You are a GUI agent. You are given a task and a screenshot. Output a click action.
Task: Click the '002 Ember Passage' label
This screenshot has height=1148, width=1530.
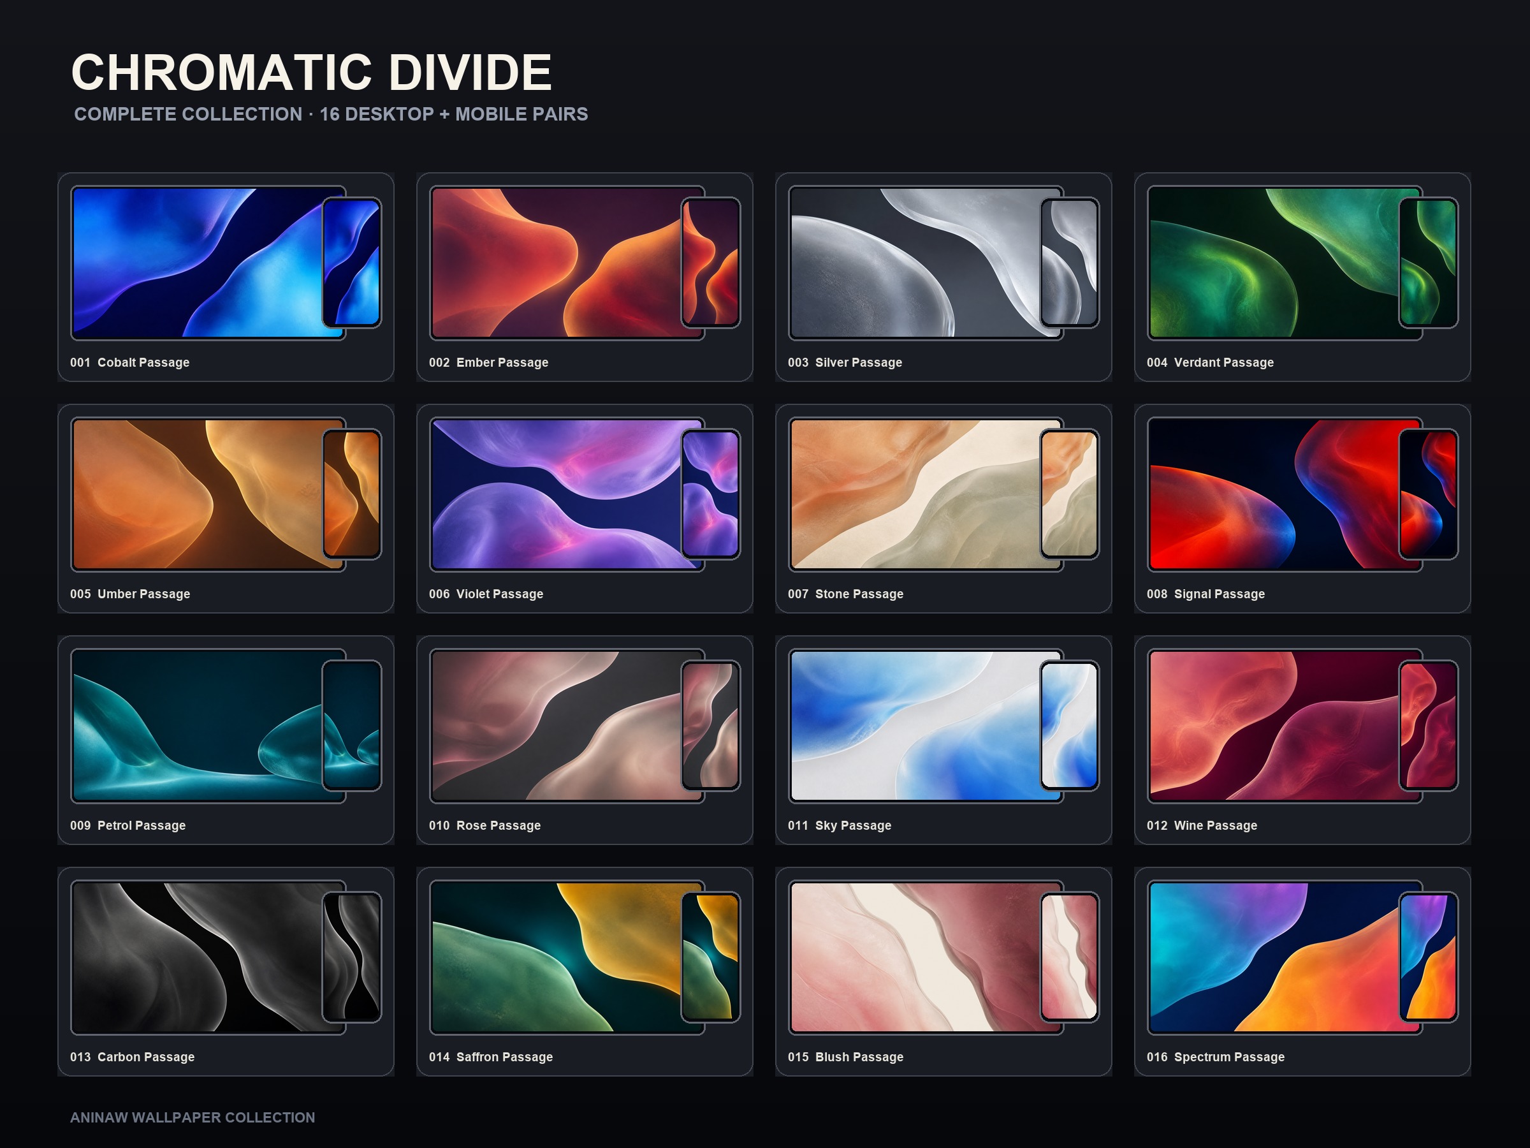click(x=488, y=363)
